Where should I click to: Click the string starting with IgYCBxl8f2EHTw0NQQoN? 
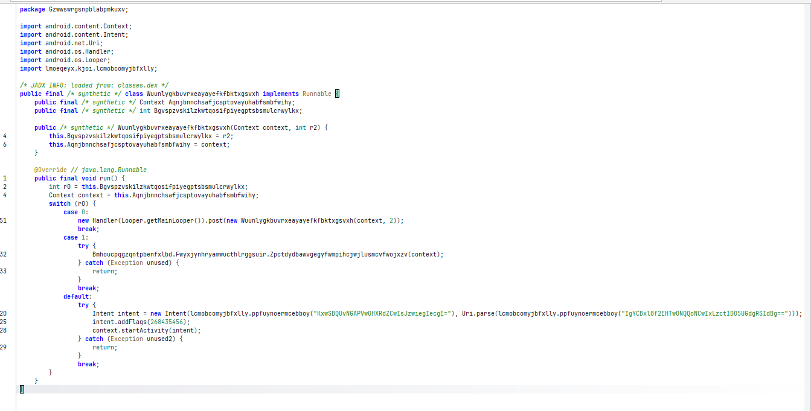[x=706, y=313]
